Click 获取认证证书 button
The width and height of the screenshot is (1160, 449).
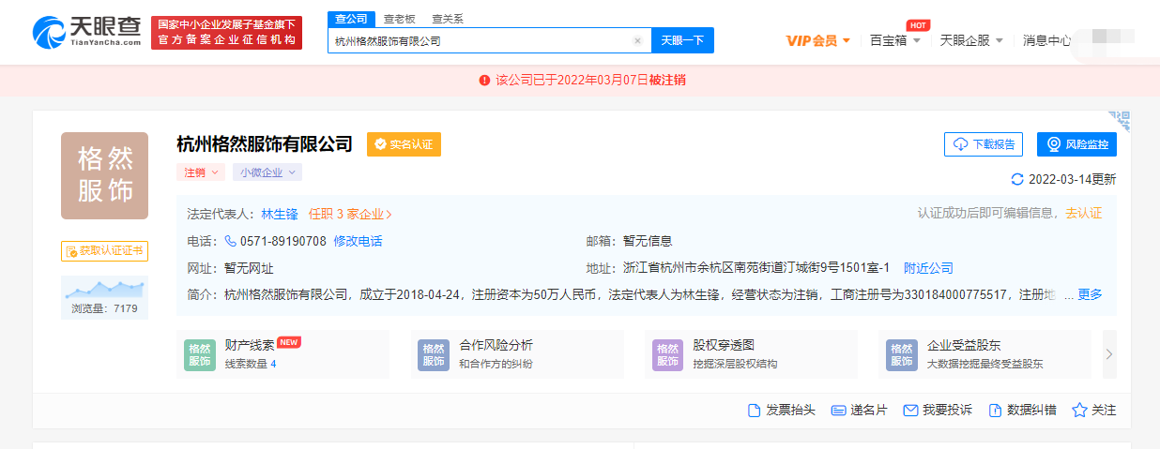click(x=104, y=250)
